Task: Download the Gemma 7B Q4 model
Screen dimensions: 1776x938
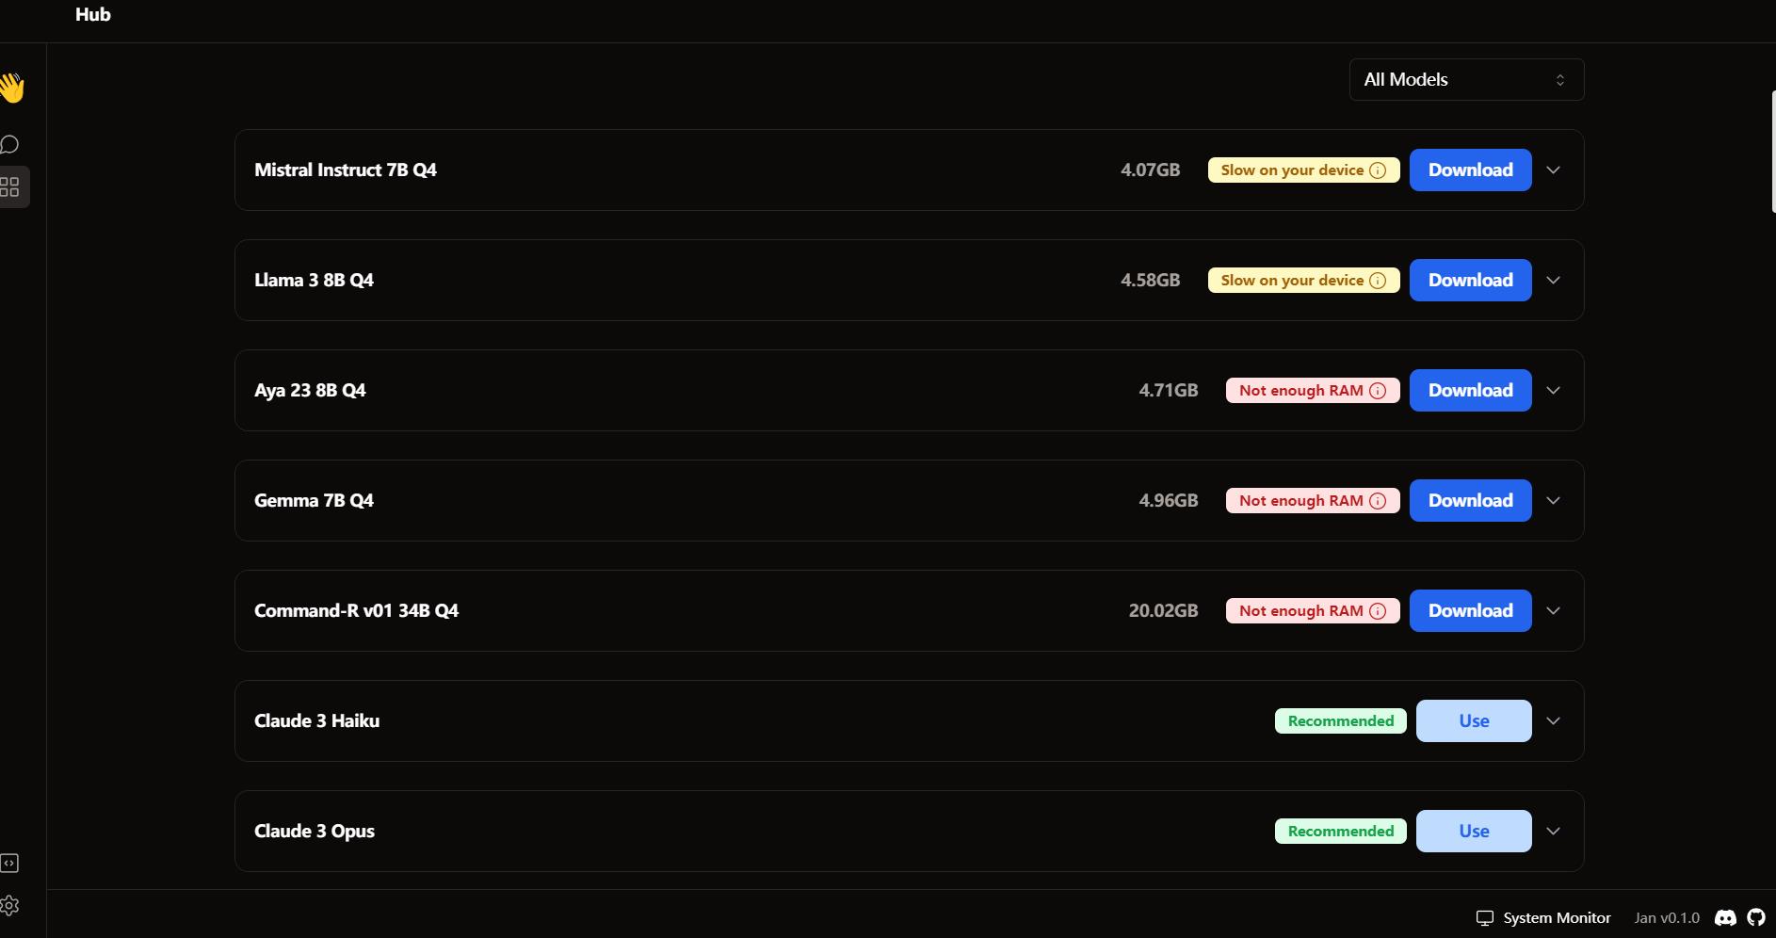Action: point(1470,501)
